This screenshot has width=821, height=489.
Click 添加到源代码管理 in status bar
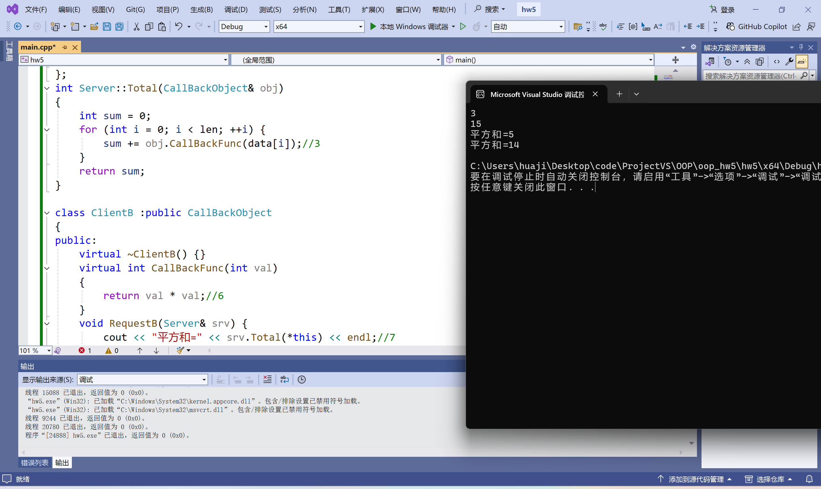(696, 479)
